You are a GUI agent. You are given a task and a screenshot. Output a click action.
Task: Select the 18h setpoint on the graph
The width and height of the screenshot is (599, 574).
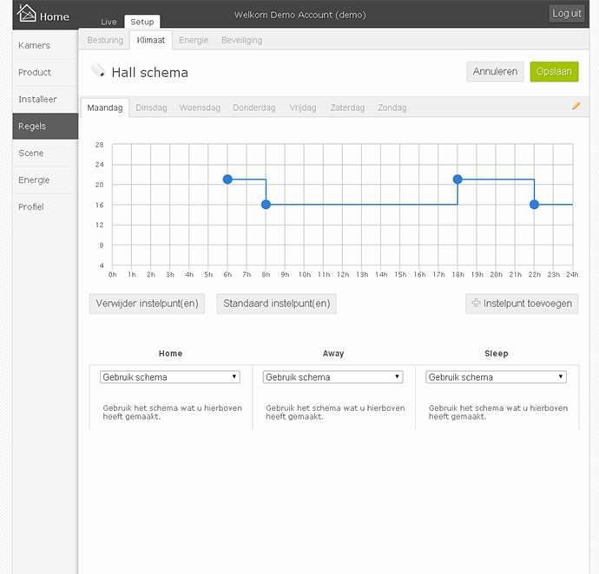click(457, 179)
